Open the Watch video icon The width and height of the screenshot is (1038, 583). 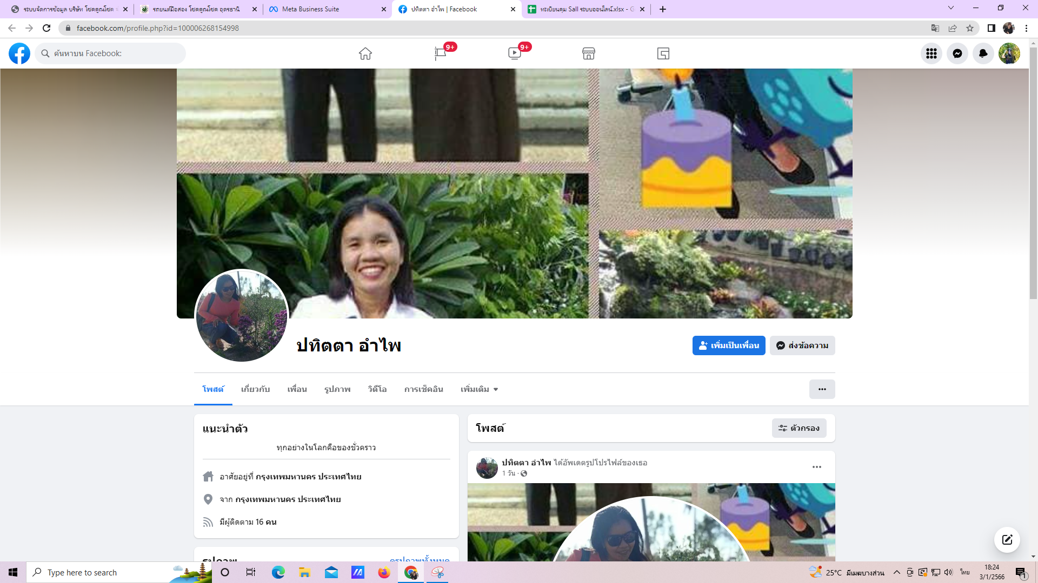point(515,53)
